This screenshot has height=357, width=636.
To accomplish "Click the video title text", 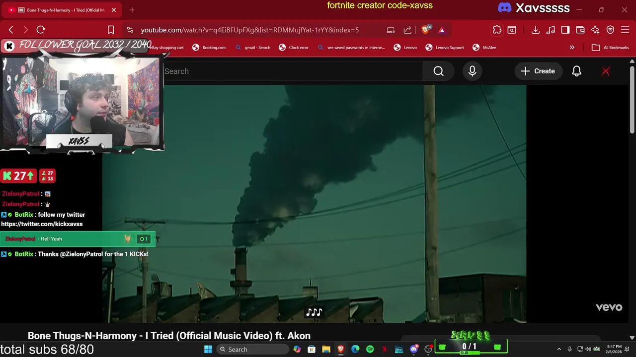I will click(169, 336).
